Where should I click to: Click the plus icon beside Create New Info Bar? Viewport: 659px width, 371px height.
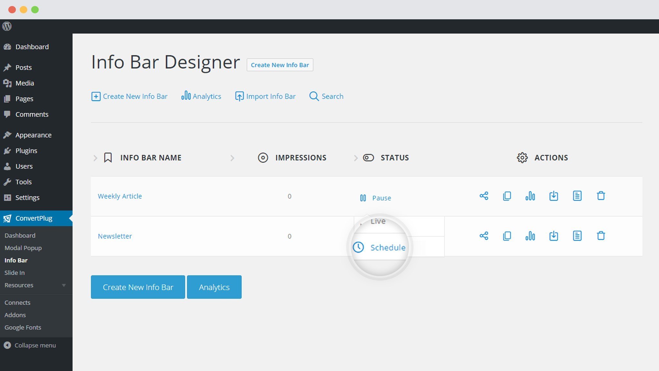pyautogui.click(x=96, y=97)
